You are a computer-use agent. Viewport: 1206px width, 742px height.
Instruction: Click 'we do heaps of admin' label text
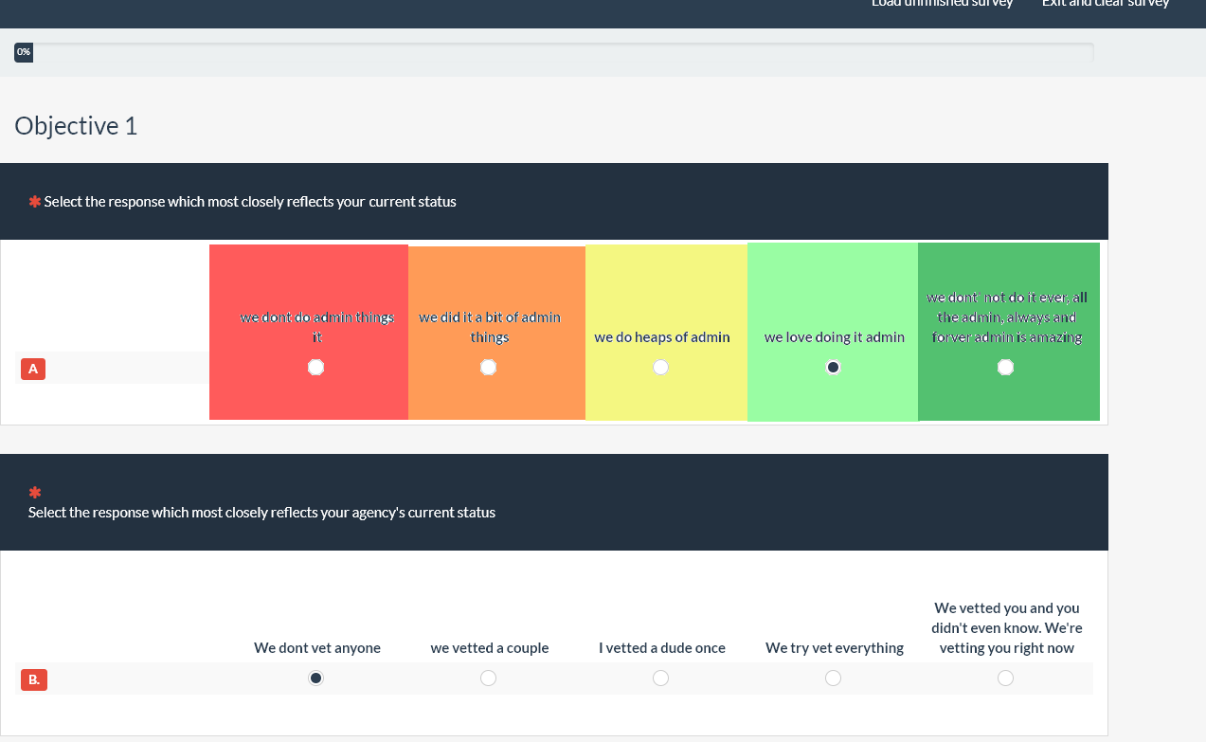[x=662, y=337]
